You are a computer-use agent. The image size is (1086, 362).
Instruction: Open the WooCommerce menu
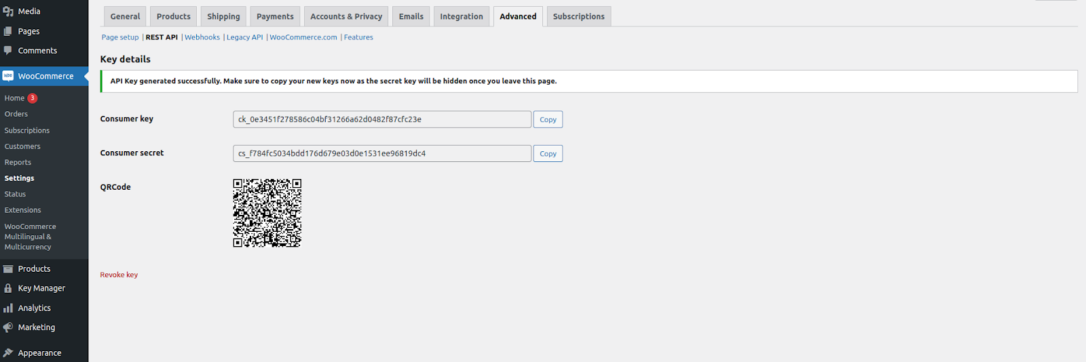pyautogui.click(x=45, y=76)
